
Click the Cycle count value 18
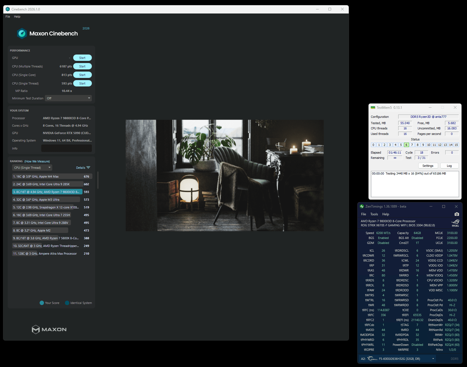(x=422, y=153)
